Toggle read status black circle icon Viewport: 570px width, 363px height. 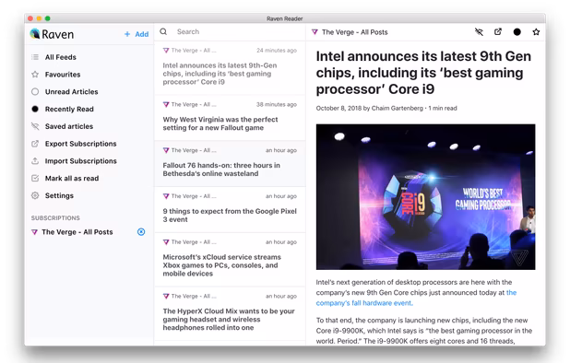pos(517,32)
